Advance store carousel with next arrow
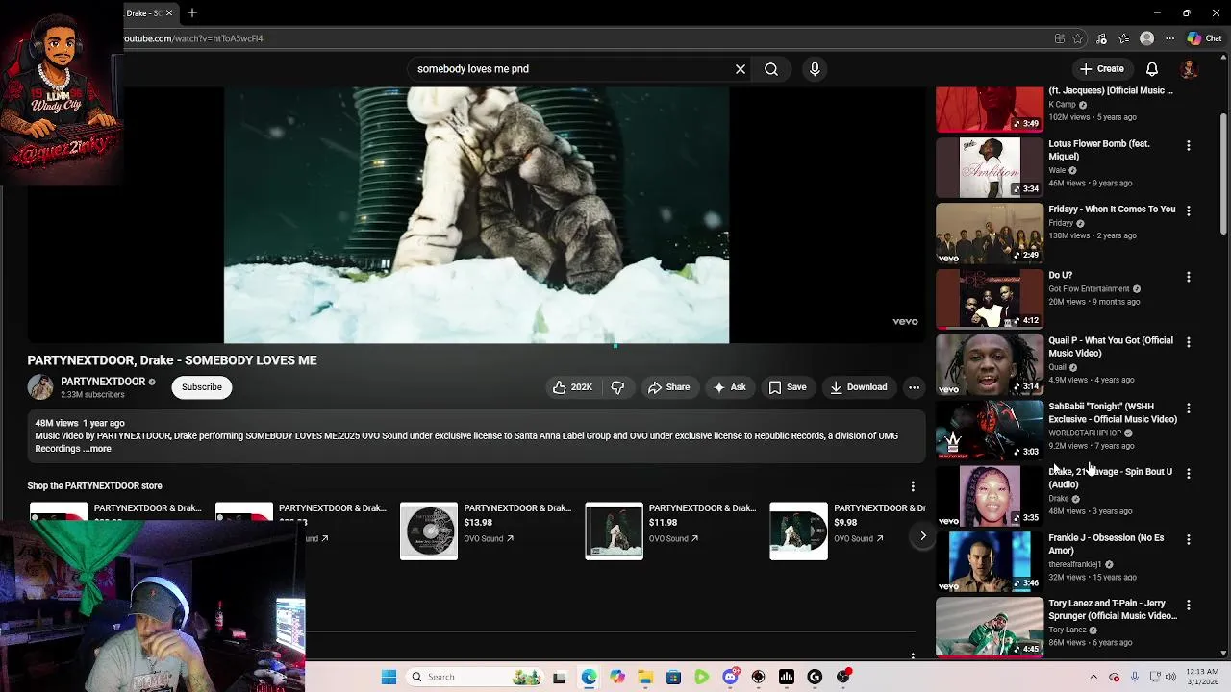Viewport: 1231px width, 692px height. click(x=922, y=536)
